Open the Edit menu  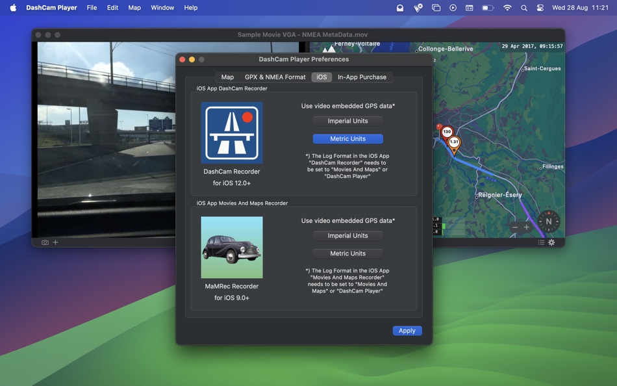pyautogui.click(x=112, y=8)
